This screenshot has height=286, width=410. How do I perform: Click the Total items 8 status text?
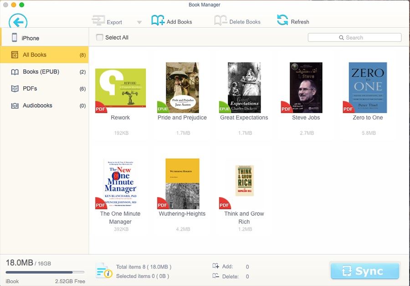144,267
